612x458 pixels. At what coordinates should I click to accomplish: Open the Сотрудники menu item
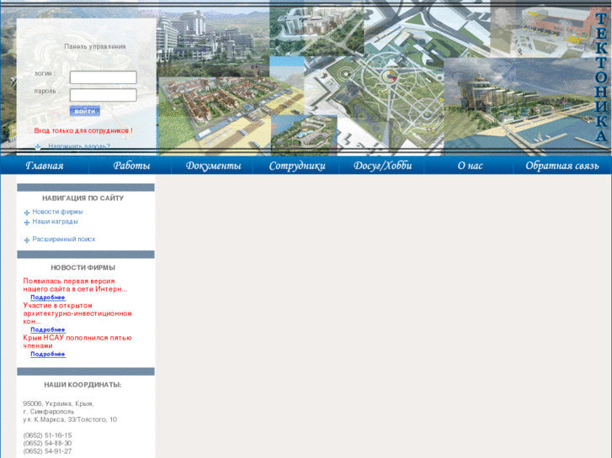click(297, 166)
